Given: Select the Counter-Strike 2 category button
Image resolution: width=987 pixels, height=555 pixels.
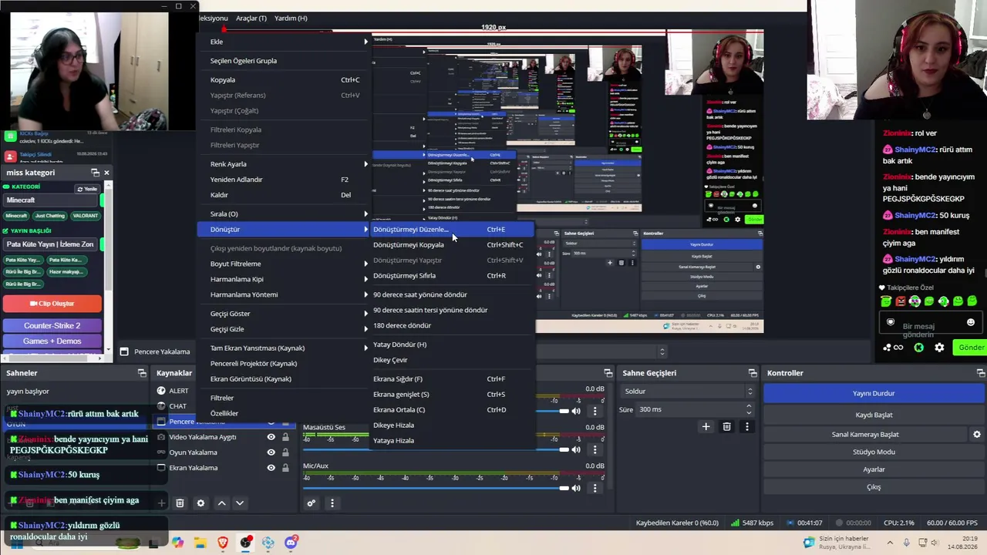Looking at the screenshot, I should click(x=52, y=325).
